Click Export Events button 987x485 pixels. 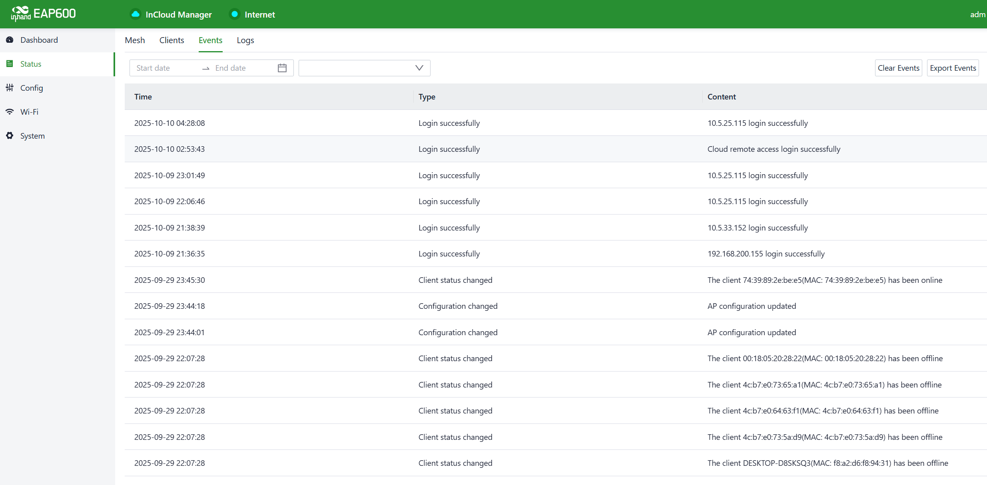pos(953,68)
